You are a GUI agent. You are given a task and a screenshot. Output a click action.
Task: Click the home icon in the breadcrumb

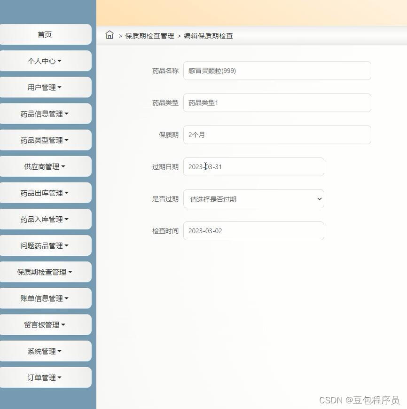pos(110,35)
